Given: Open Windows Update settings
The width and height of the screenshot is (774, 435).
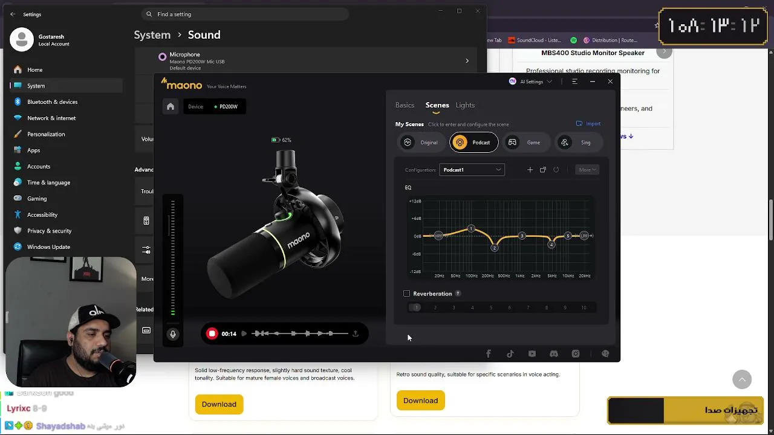Looking at the screenshot, I should click(67, 246).
